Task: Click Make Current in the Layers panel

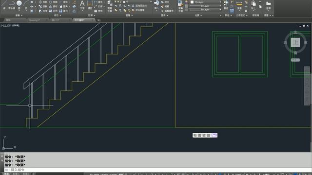Action: click(x=139, y=6)
